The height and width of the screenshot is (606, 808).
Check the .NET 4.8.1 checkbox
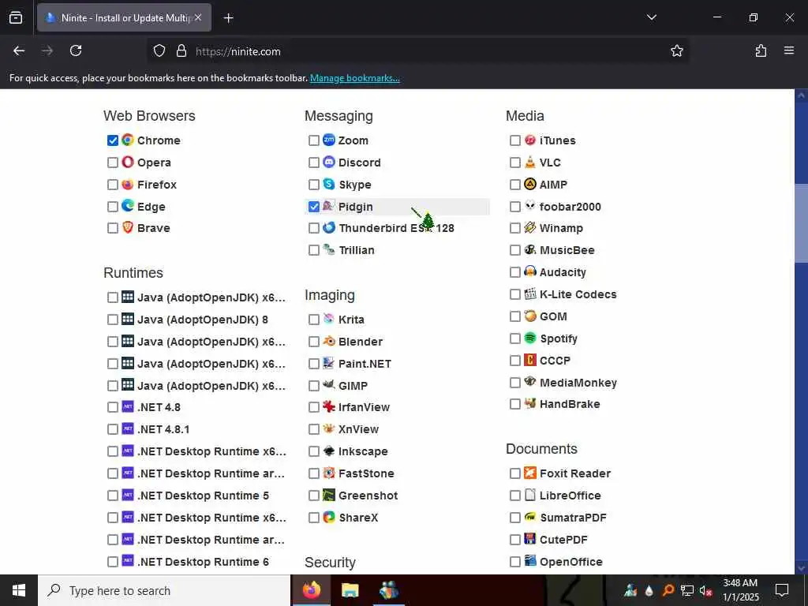(113, 429)
